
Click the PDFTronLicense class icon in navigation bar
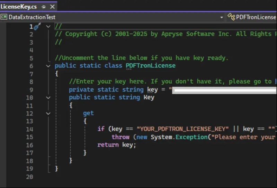pyautogui.click(x=231, y=17)
